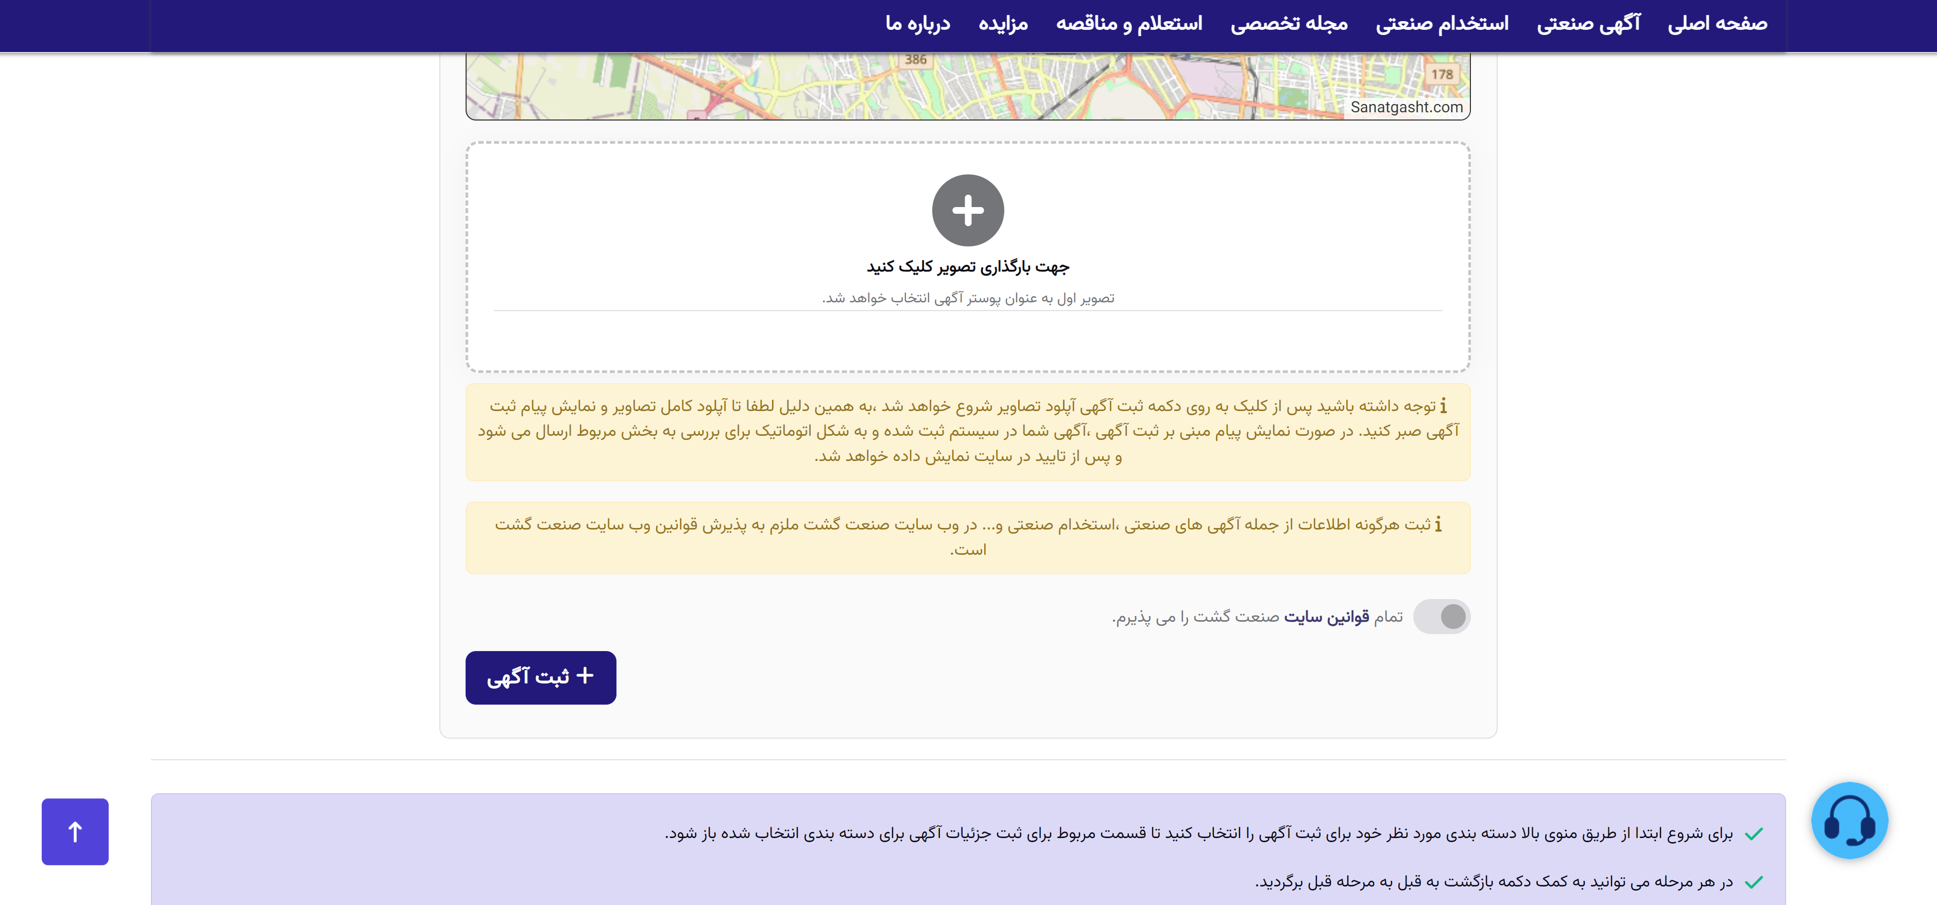Open the استعلام و مناقصه menu item

point(1128,24)
